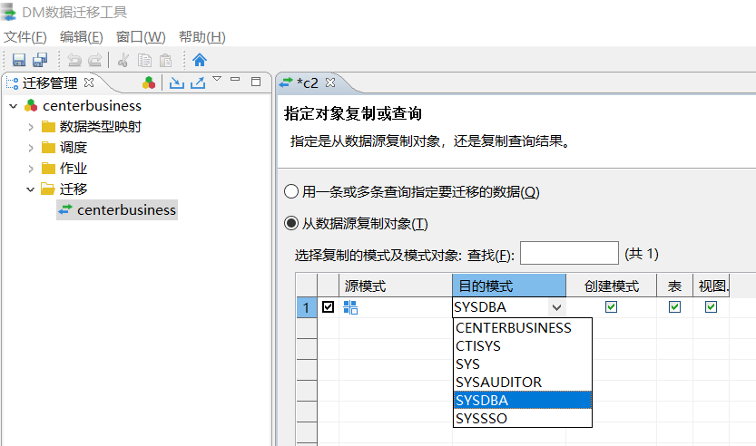Open the 窗口(W) menu
This screenshot has height=446, width=756.
pos(141,36)
